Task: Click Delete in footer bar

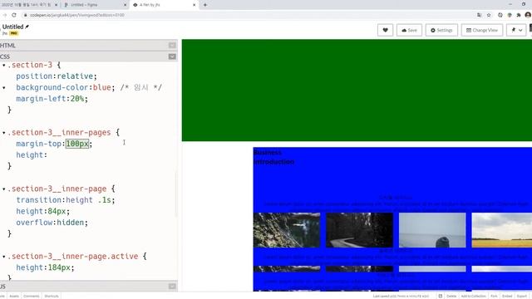Action: (451, 296)
